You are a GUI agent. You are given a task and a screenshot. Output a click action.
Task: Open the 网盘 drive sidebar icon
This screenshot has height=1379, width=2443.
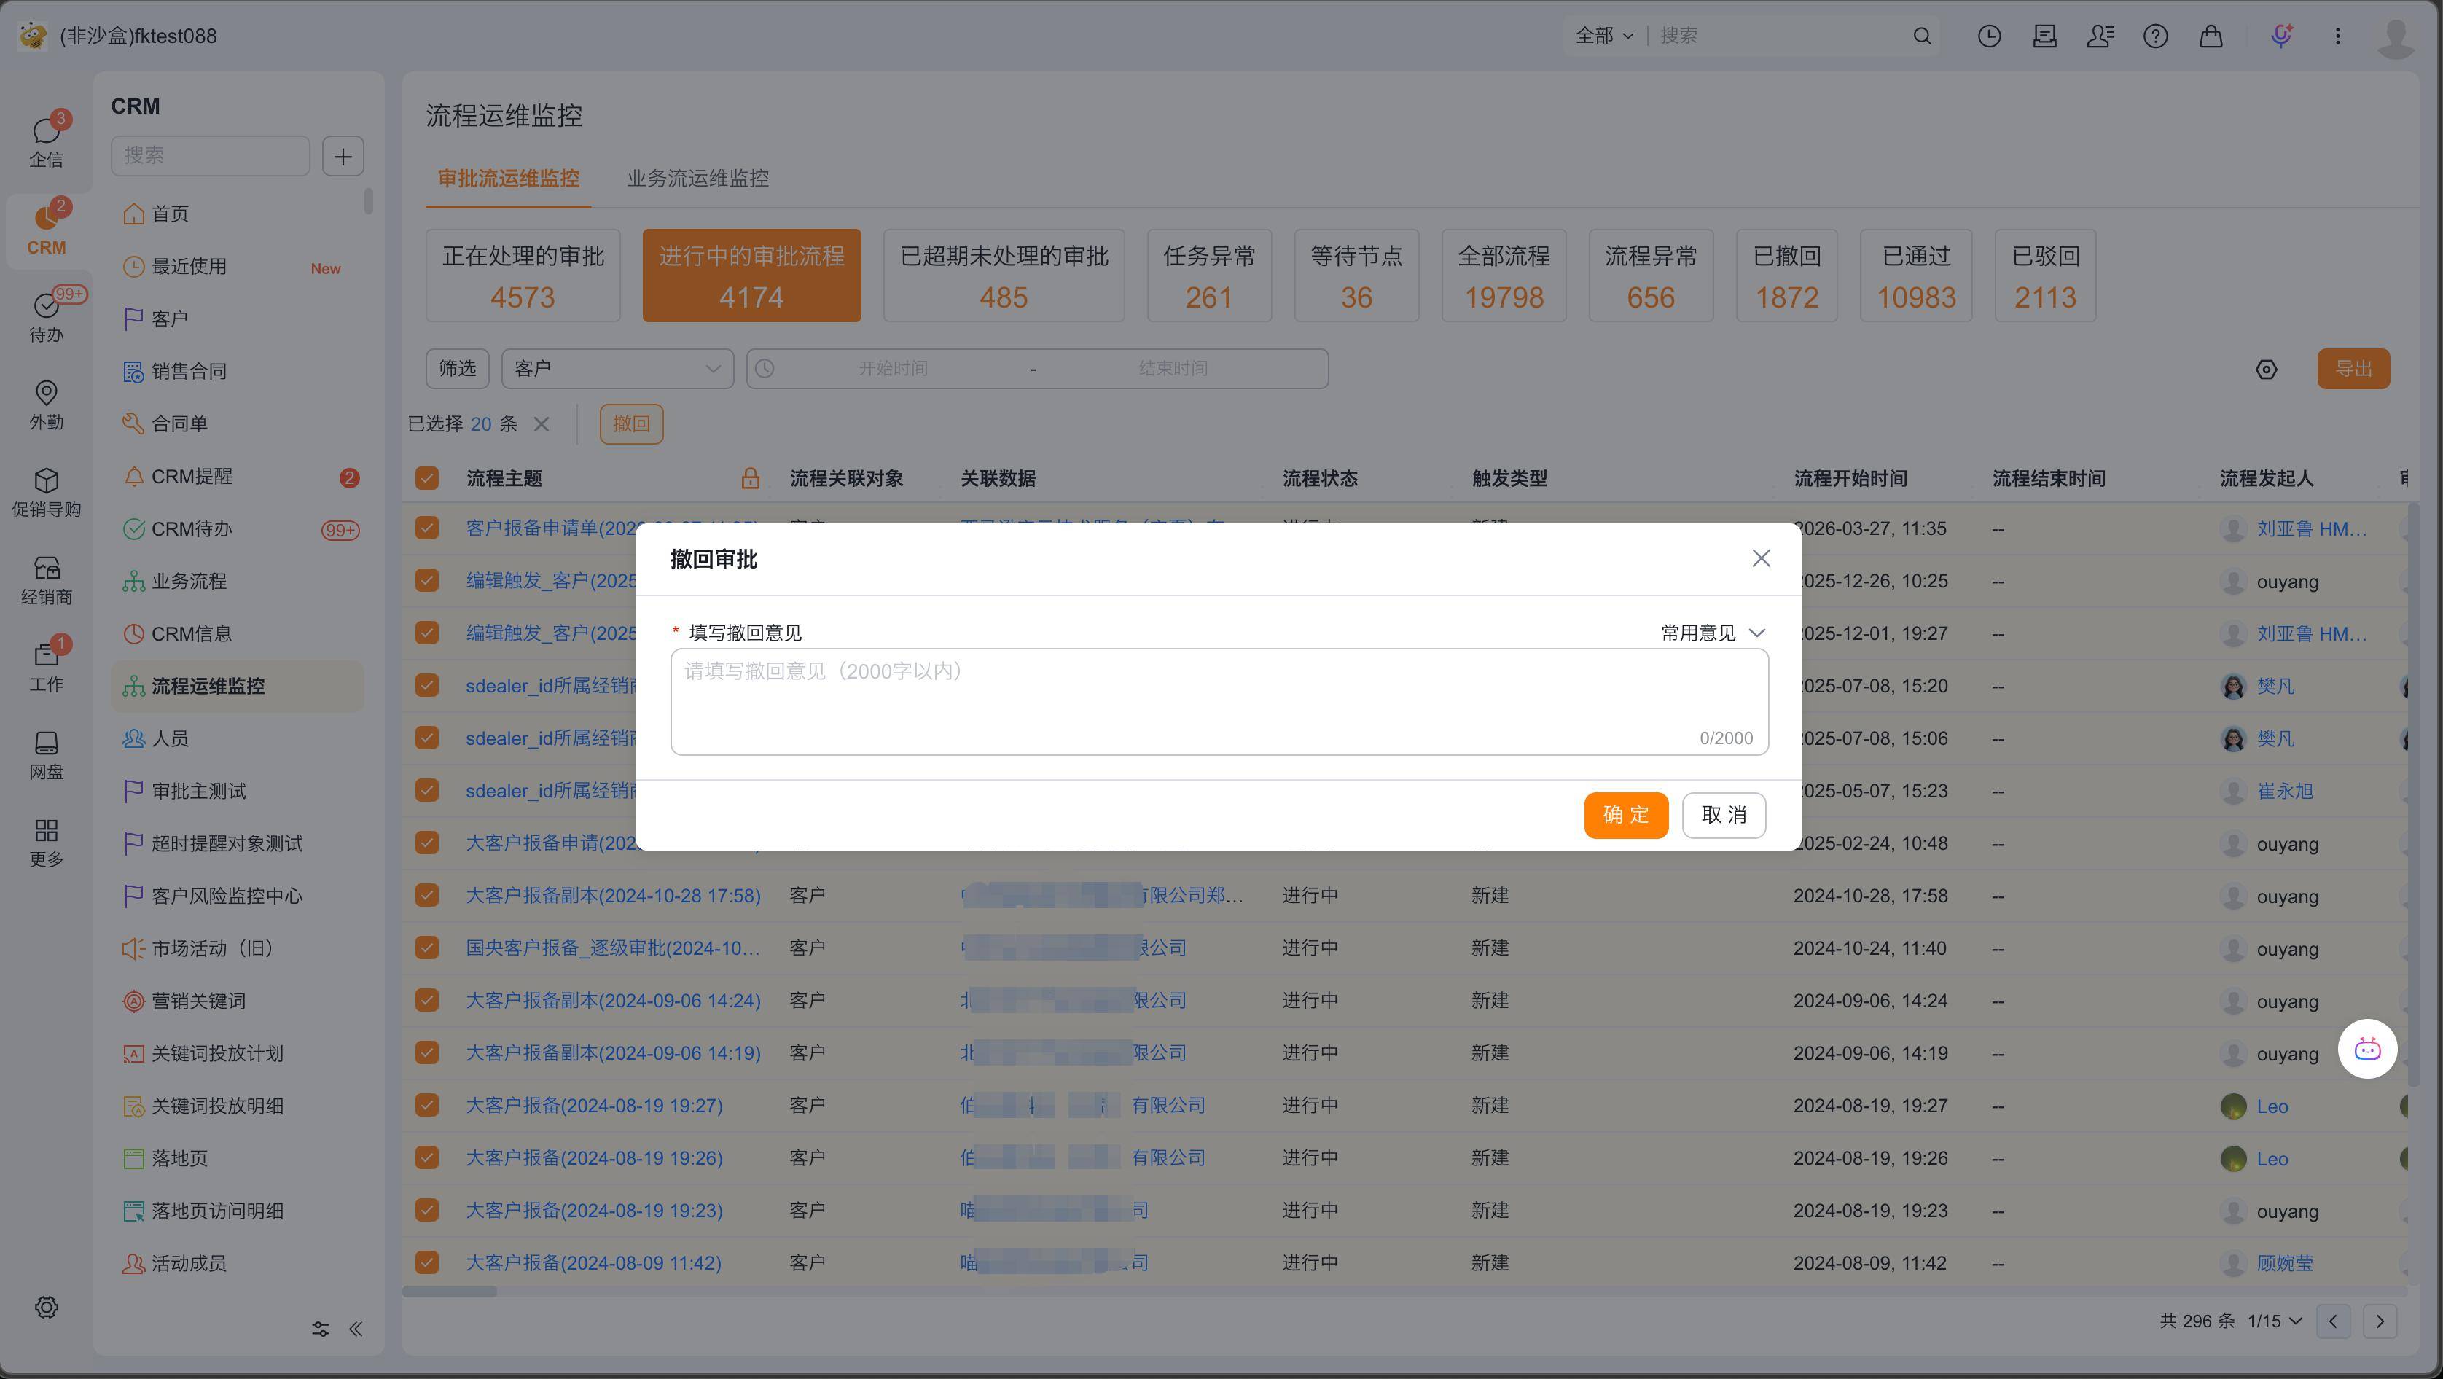click(x=45, y=755)
